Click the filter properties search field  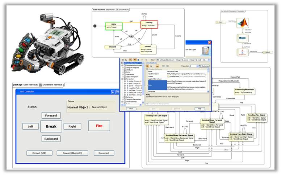click(x=177, y=104)
